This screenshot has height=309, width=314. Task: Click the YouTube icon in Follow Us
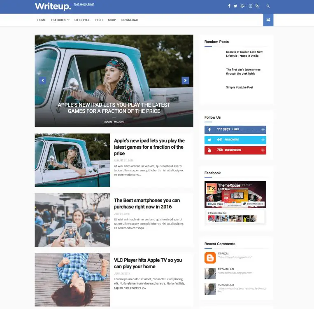[209, 150]
